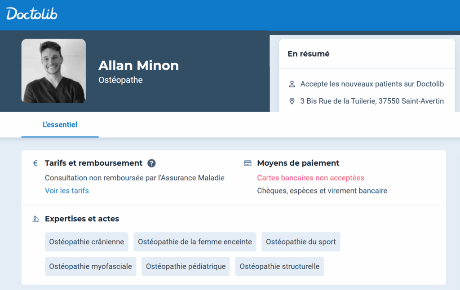Switch to the L'essentiel tab
Image resolution: width=460 pixels, height=290 pixels.
(x=60, y=125)
